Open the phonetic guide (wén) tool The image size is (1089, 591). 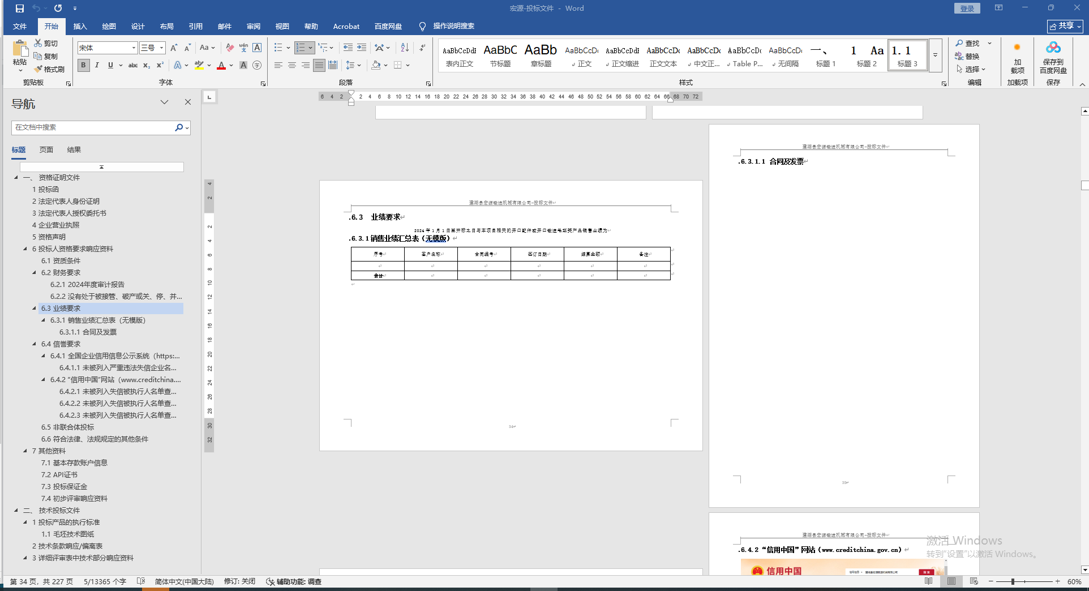pyautogui.click(x=243, y=48)
